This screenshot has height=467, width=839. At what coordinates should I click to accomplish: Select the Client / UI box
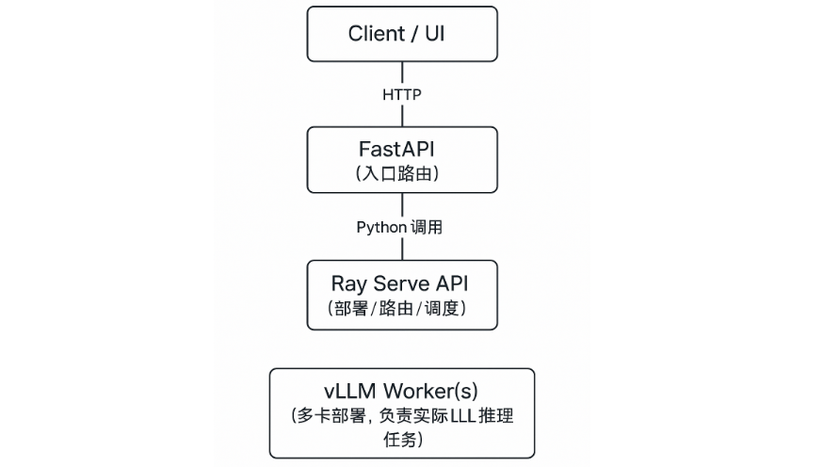(x=402, y=34)
